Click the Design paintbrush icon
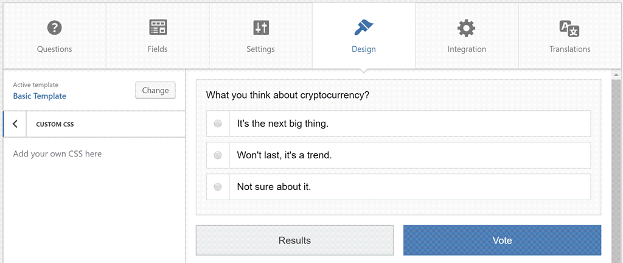This screenshot has width=623, height=263. (364, 28)
